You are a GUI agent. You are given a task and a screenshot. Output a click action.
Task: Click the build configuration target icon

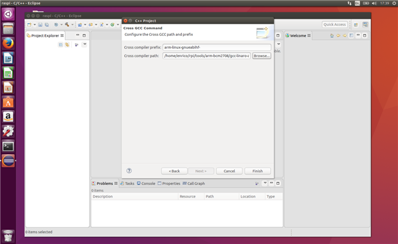(x=56, y=24)
